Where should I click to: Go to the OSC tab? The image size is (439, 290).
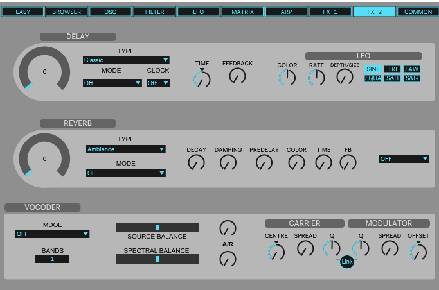pyautogui.click(x=111, y=12)
